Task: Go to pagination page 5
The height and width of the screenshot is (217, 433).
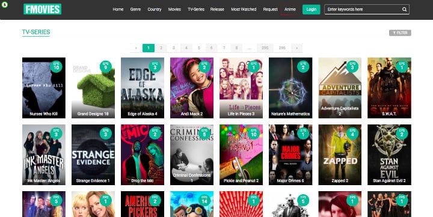Action: (199, 48)
